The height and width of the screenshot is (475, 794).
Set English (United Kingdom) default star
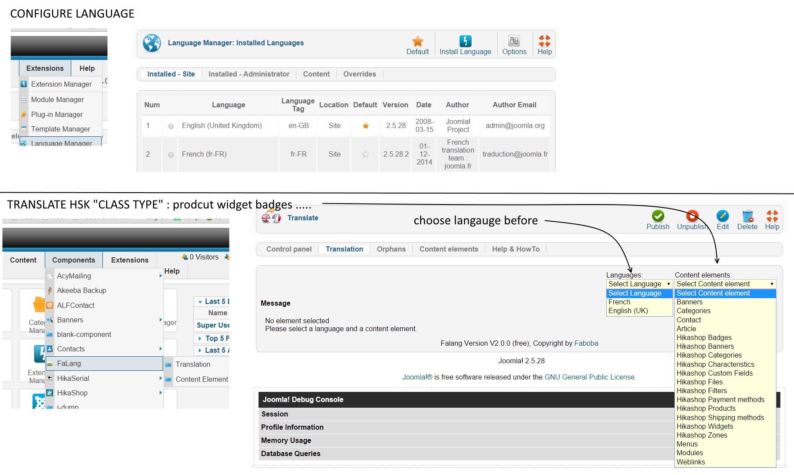(x=365, y=126)
